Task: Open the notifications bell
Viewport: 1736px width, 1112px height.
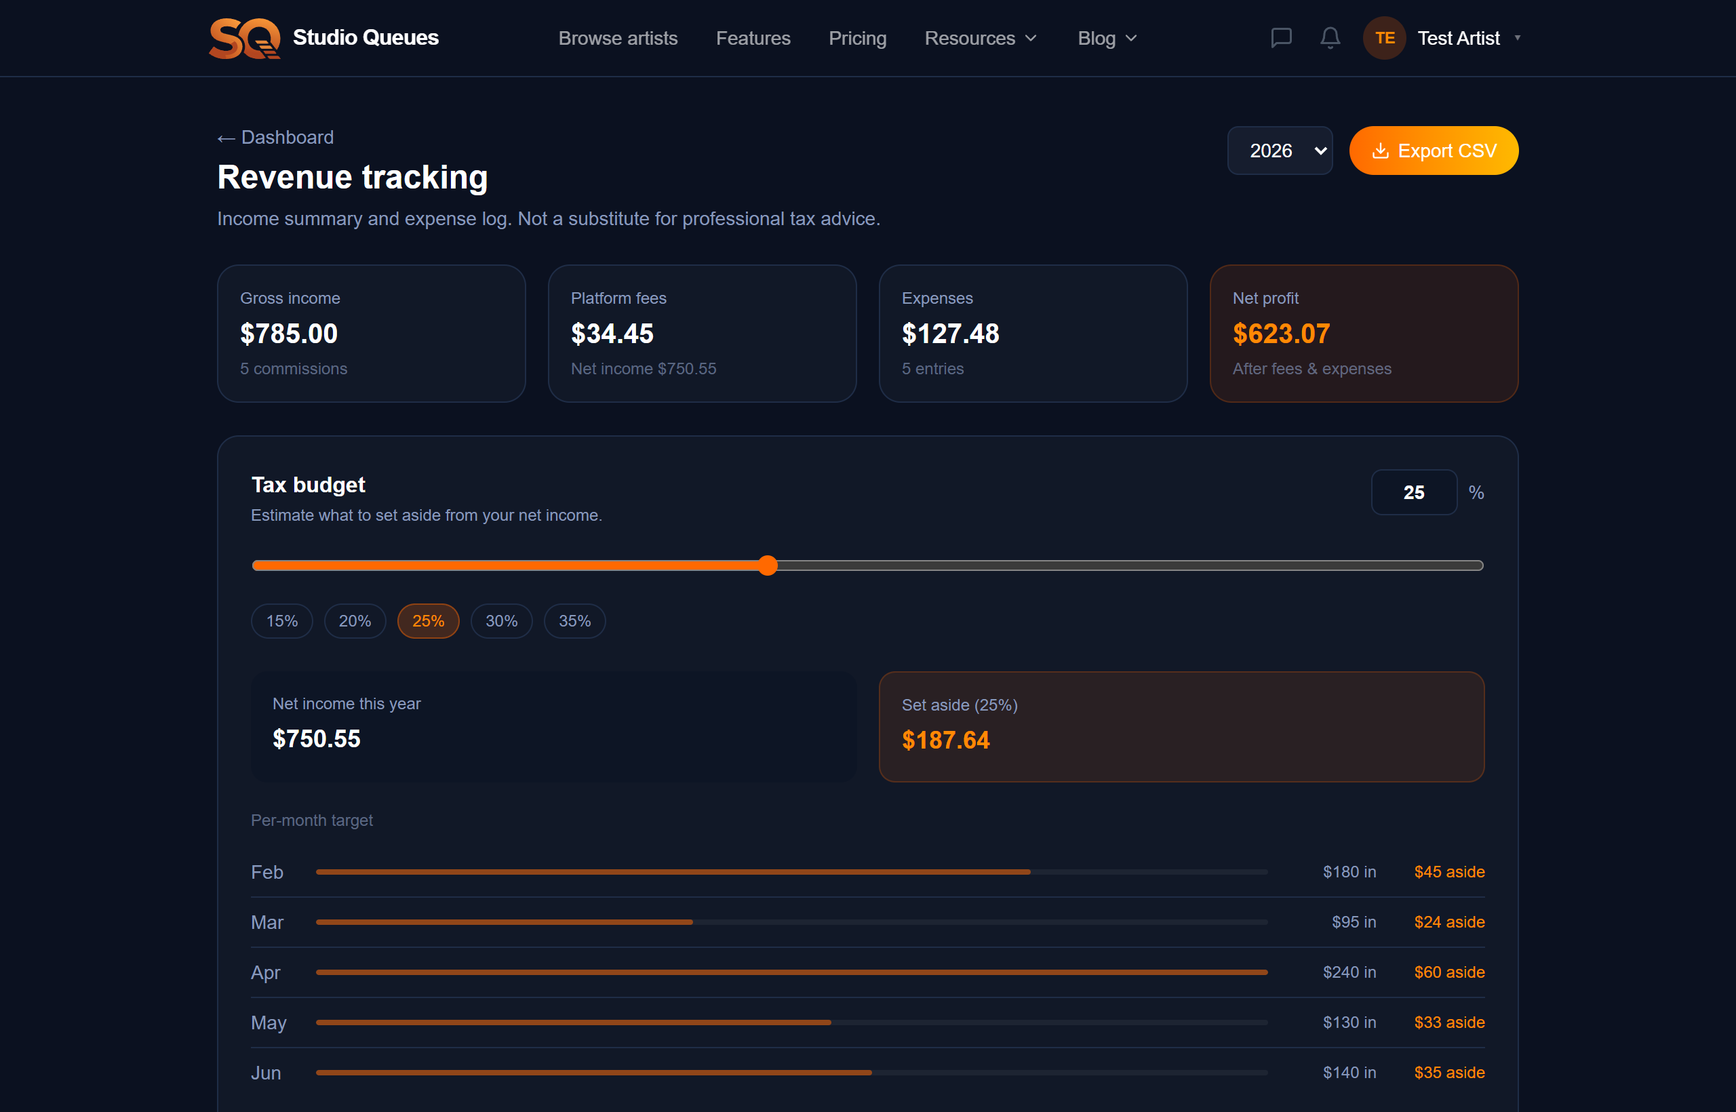Action: [1330, 37]
